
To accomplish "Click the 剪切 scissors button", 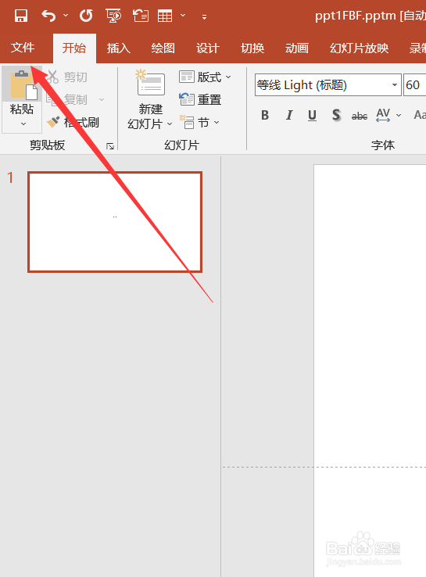I will [x=67, y=77].
